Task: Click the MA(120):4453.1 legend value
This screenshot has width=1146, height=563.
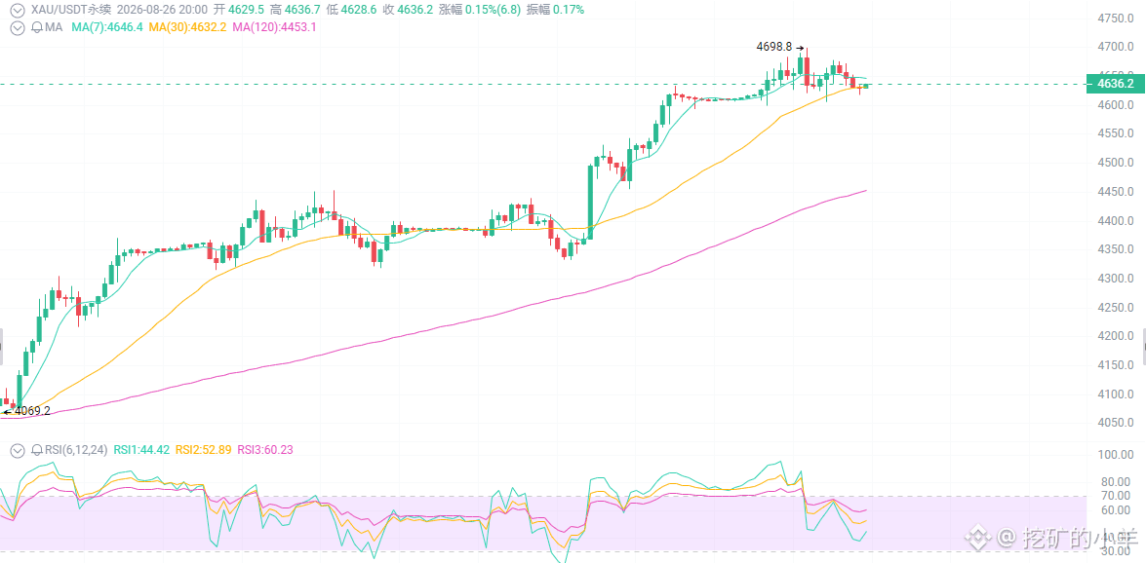Action: pyautogui.click(x=274, y=27)
